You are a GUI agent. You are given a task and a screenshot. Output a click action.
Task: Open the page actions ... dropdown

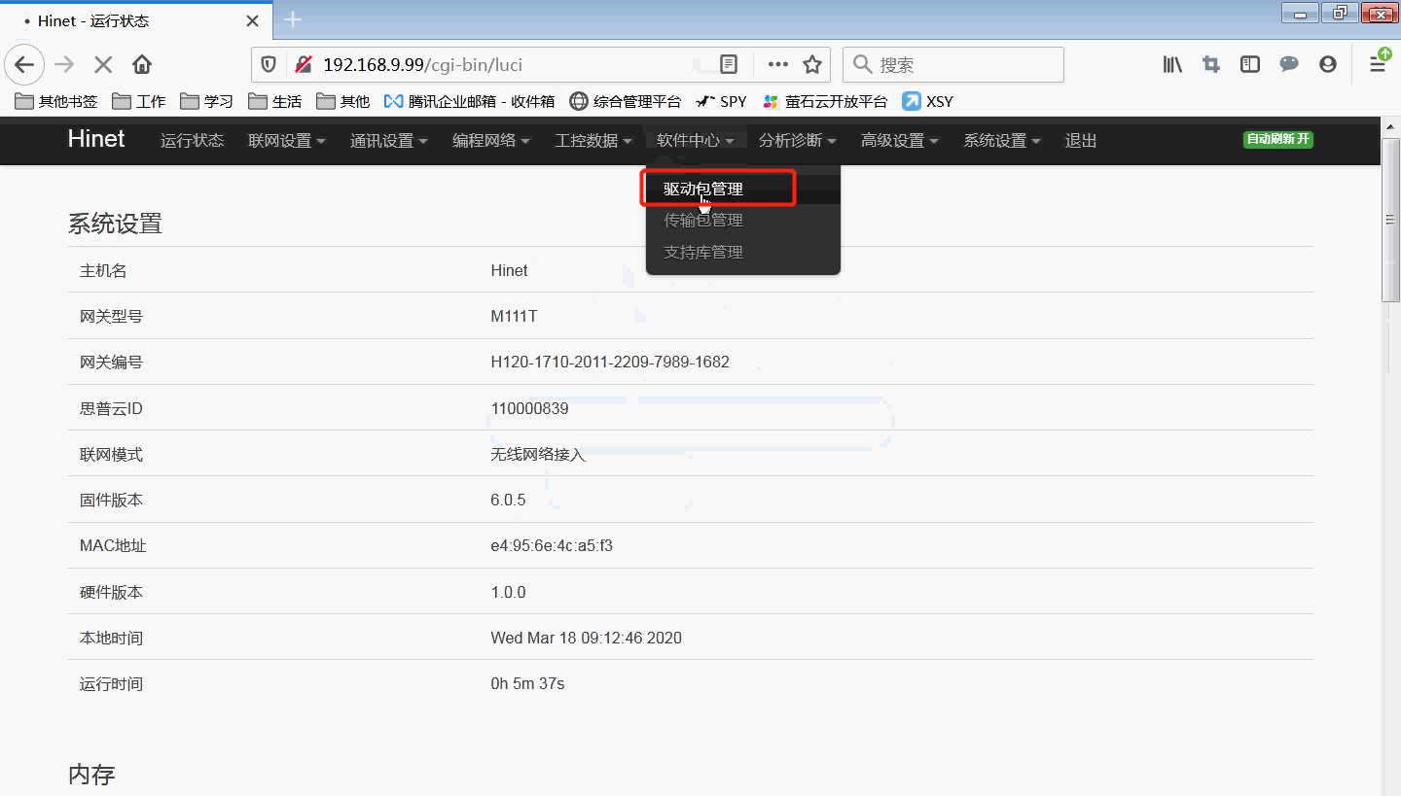click(x=777, y=64)
